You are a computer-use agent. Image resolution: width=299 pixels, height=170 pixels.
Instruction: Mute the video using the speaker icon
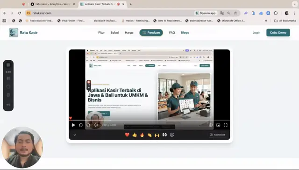pyautogui.click(x=96, y=125)
